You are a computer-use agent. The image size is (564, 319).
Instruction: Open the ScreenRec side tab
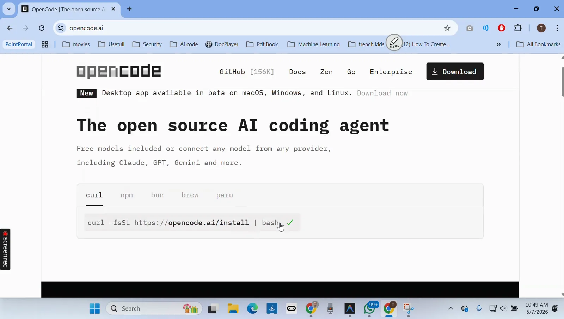5,249
